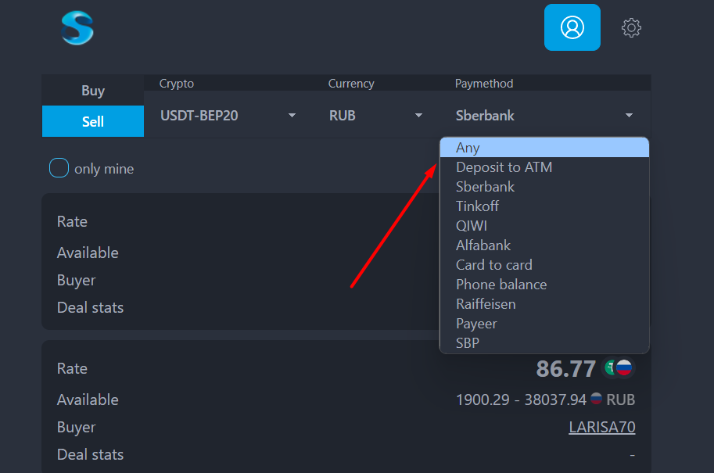Open buyer LARISA70 profile link

click(601, 427)
